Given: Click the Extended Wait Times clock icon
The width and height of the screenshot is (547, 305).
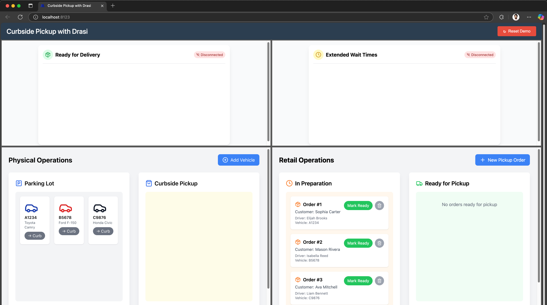Looking at the screenshot, I should click(x=318, y=54).
